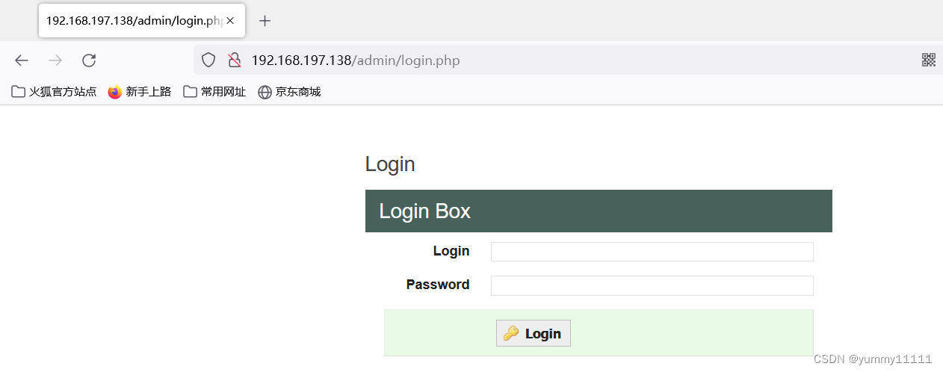Click the insecure connection padlock icon
943x372 pixels.
[235, 61]
